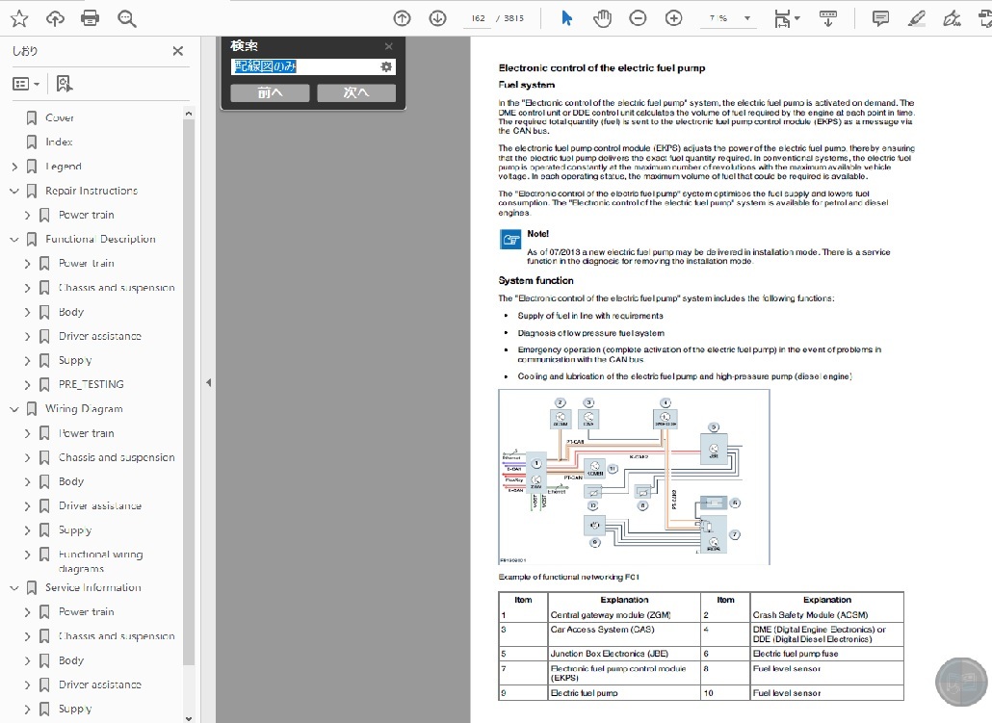Collapse the Wiring Diagram bookmark
Image resolution: width=992 pixels, height=723 pixels.
(14, 409)
